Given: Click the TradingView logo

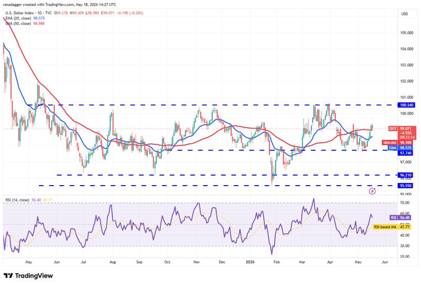Looking at the screenshot, I should coord(28,276).
